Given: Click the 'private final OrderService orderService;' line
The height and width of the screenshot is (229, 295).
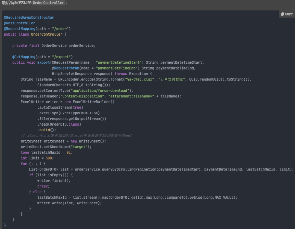Looking at the screenshot, I should point(54,46).
